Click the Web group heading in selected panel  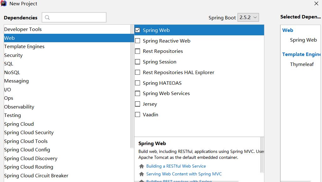[288, 30]
